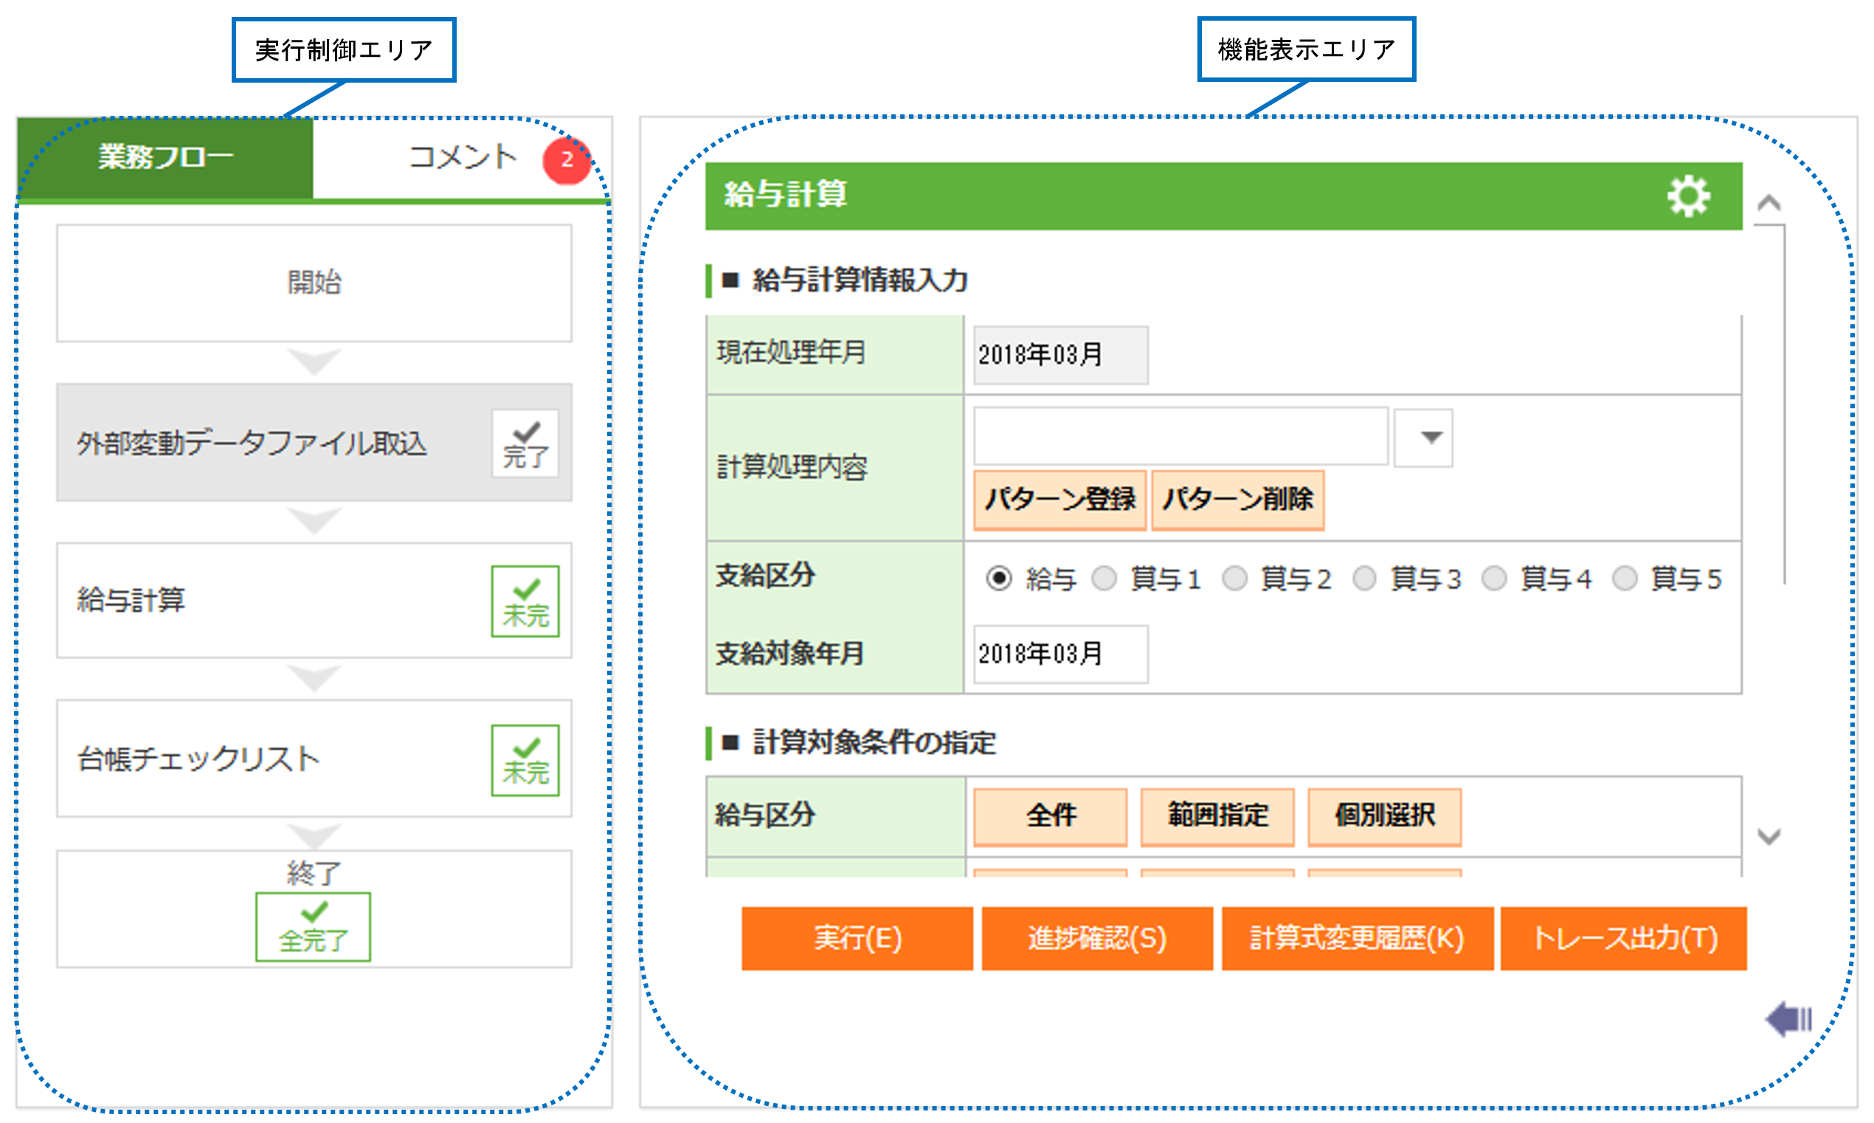This screenshot has height=1123, width=1874.
Task: Click the 未完 status icon for 台帳チェックリスト
Action: click(525, 760)
